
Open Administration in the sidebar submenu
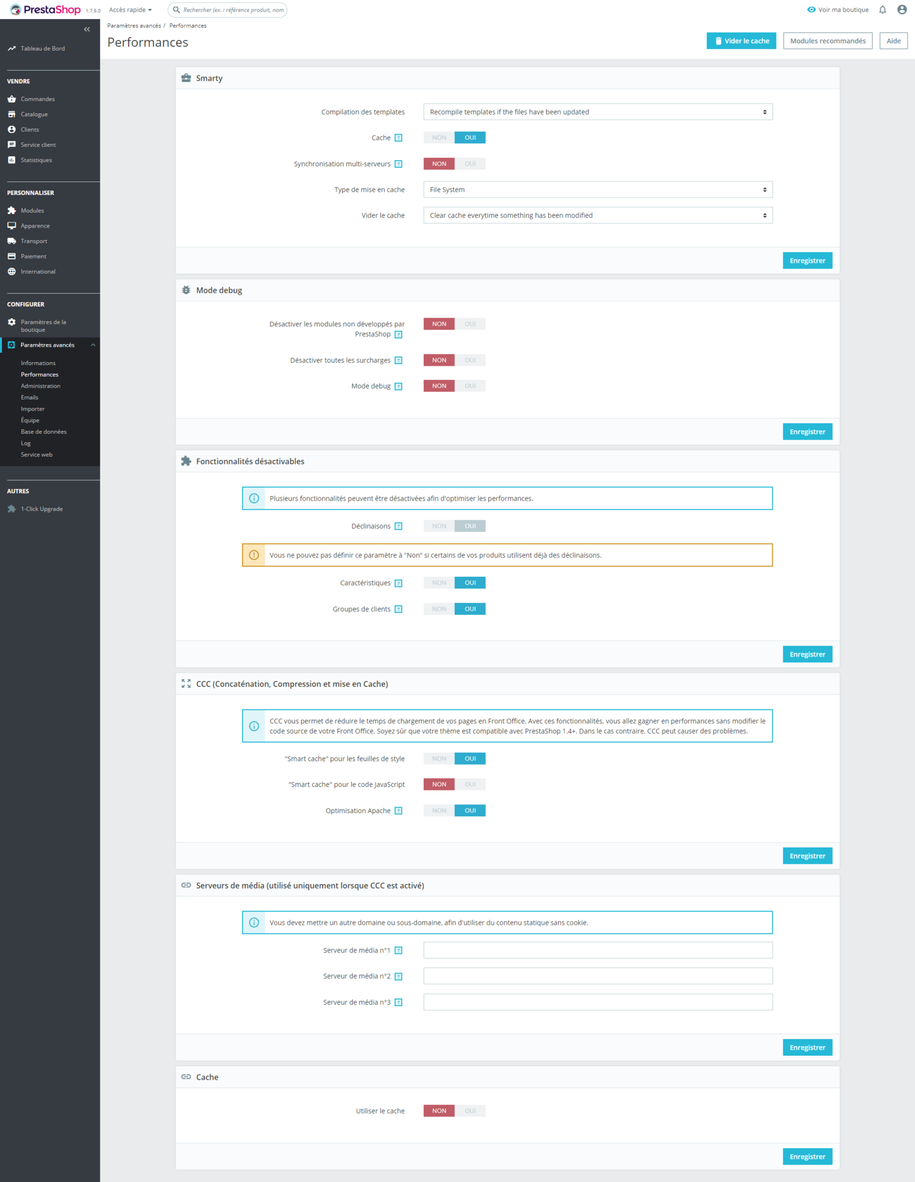[41, 386]
